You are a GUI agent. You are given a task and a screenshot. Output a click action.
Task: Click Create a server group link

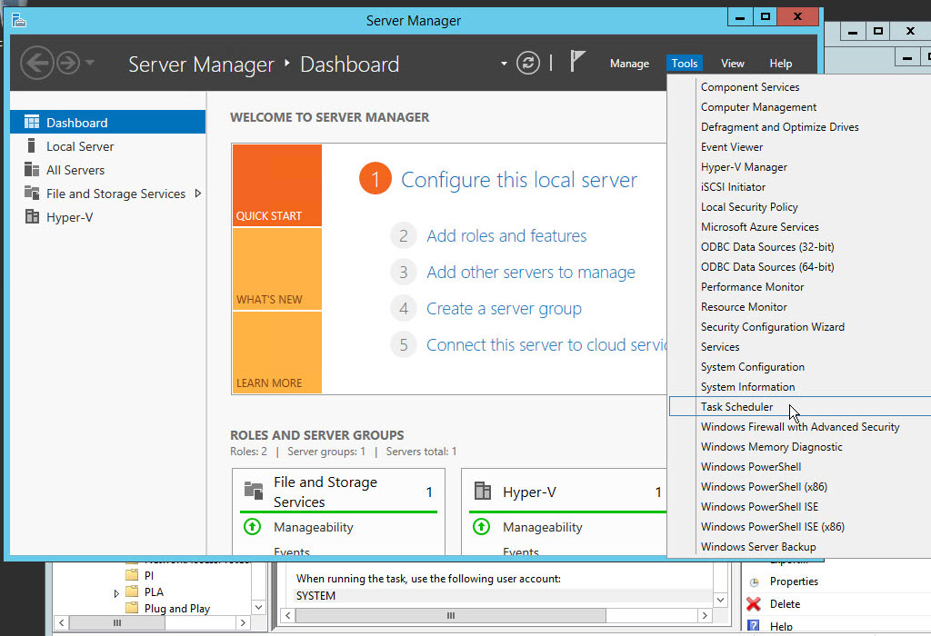point(504,309)
